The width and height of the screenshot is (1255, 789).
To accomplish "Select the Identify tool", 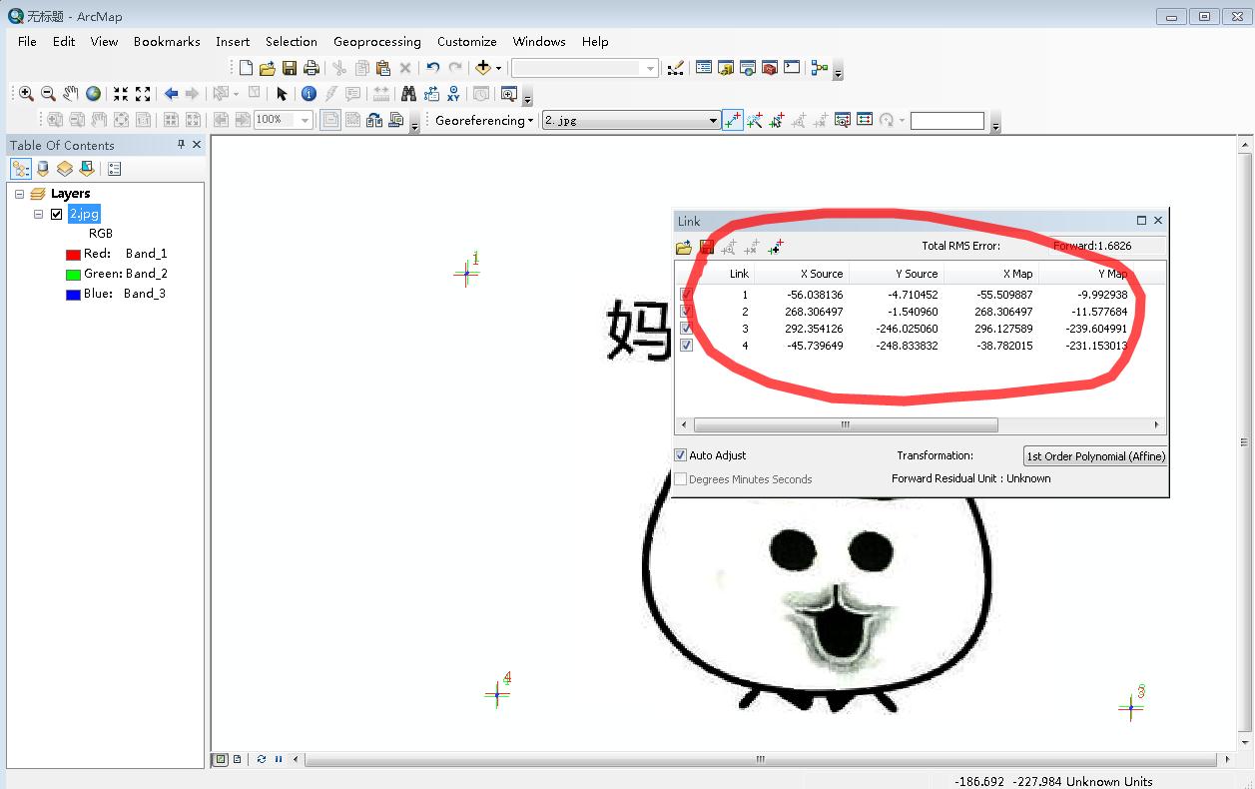I will pyautogui.click(x=309, y=93).
